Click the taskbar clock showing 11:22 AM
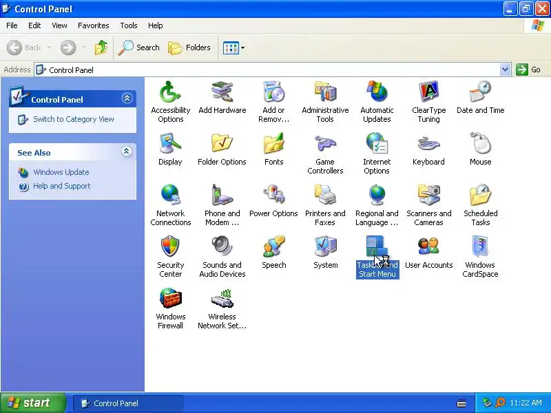This screenshot has width=551, height=413. 526,403
